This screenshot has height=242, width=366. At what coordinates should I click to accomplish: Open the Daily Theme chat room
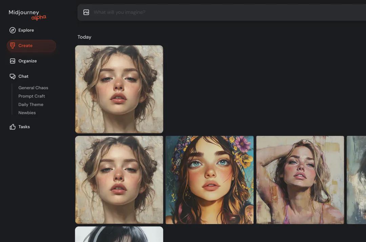click(31, 104)
